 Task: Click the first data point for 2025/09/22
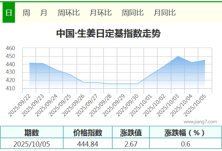30,63
